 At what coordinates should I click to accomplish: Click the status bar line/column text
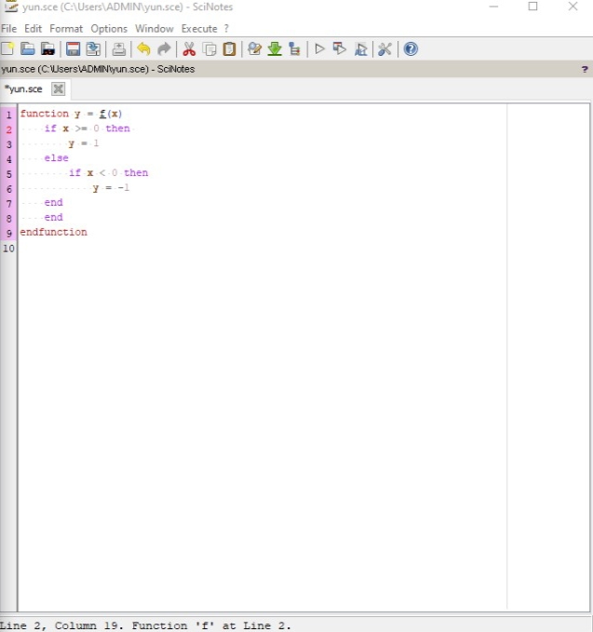tap(145, 625)
